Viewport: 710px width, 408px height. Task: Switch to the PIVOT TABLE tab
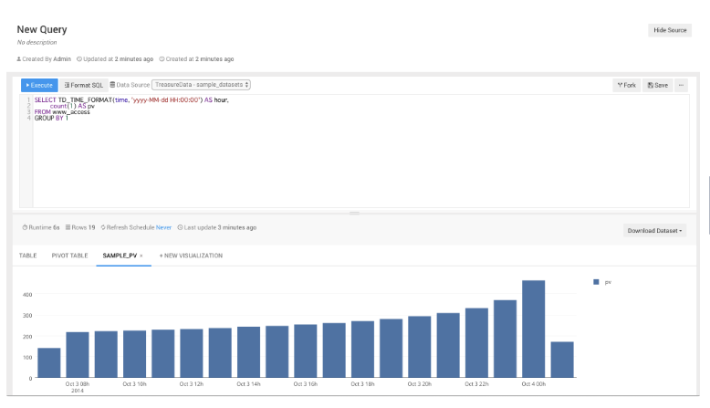point(69,256)
